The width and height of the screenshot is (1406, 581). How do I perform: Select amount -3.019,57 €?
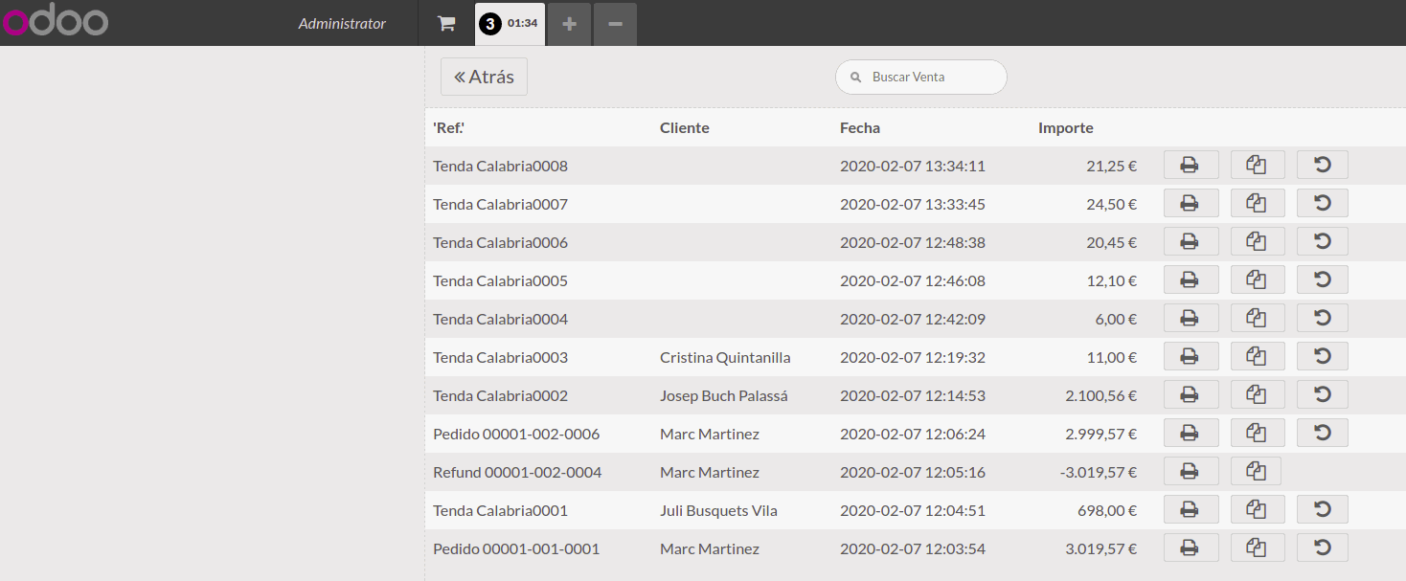click(1099, 472)
